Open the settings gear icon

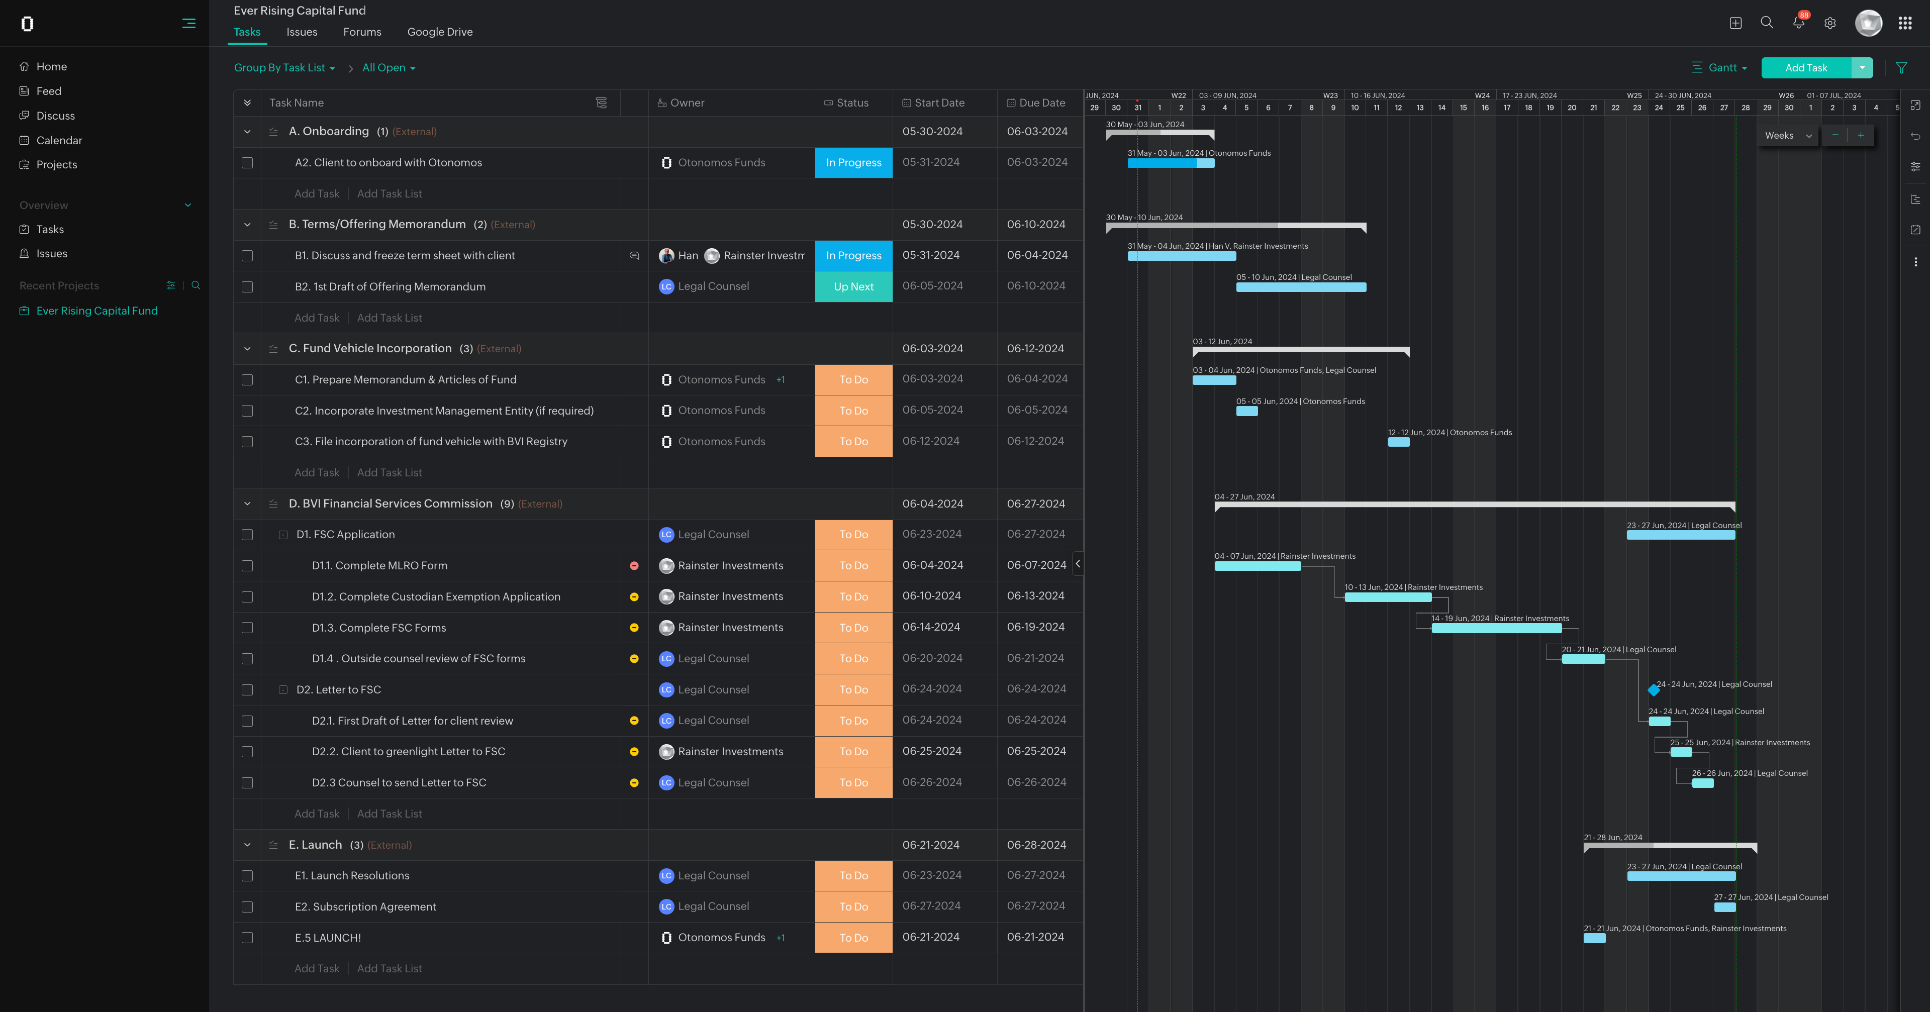pyautogui.click(x=1829, y=23)
